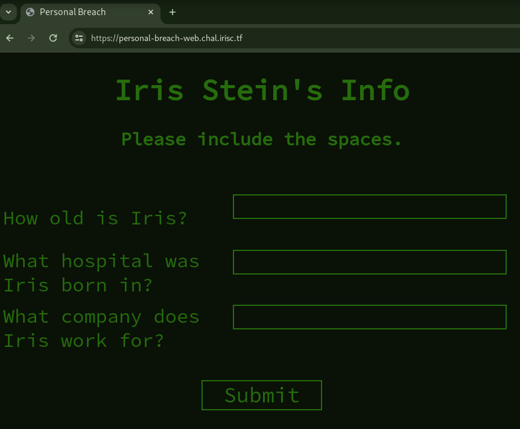Open the tab search dropdown chevron
This screenshot has width=520, height=429.
[x=8, y=12]
